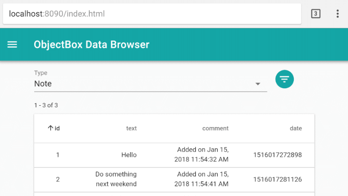Click the comment Added on Jan 15, 11:54:32 AM
Image resolution: width=348 pixels, height=196 pixels.
(201, 155)
